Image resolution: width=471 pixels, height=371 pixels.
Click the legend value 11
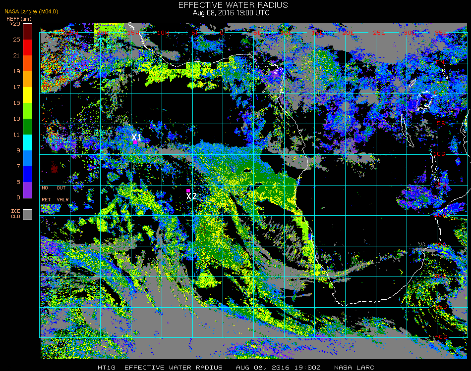click(x=16, y=135)
